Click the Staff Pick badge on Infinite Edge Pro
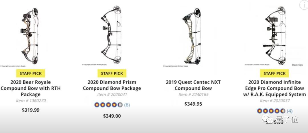308x133 pixels. tap(274, 73)
